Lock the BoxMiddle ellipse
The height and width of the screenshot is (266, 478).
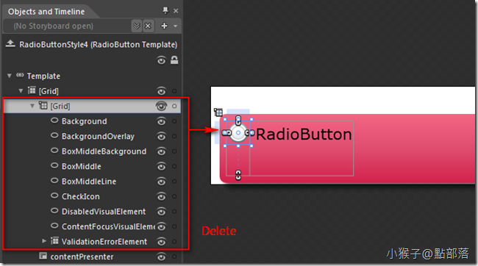174,166
